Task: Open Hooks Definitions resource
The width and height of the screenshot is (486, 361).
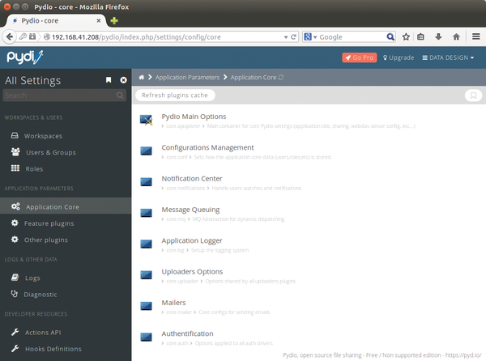Action: pos(53,349)
